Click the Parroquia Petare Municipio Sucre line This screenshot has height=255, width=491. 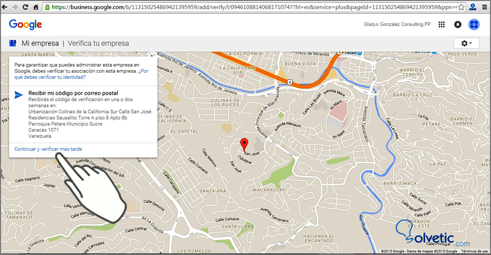point(65,124)
